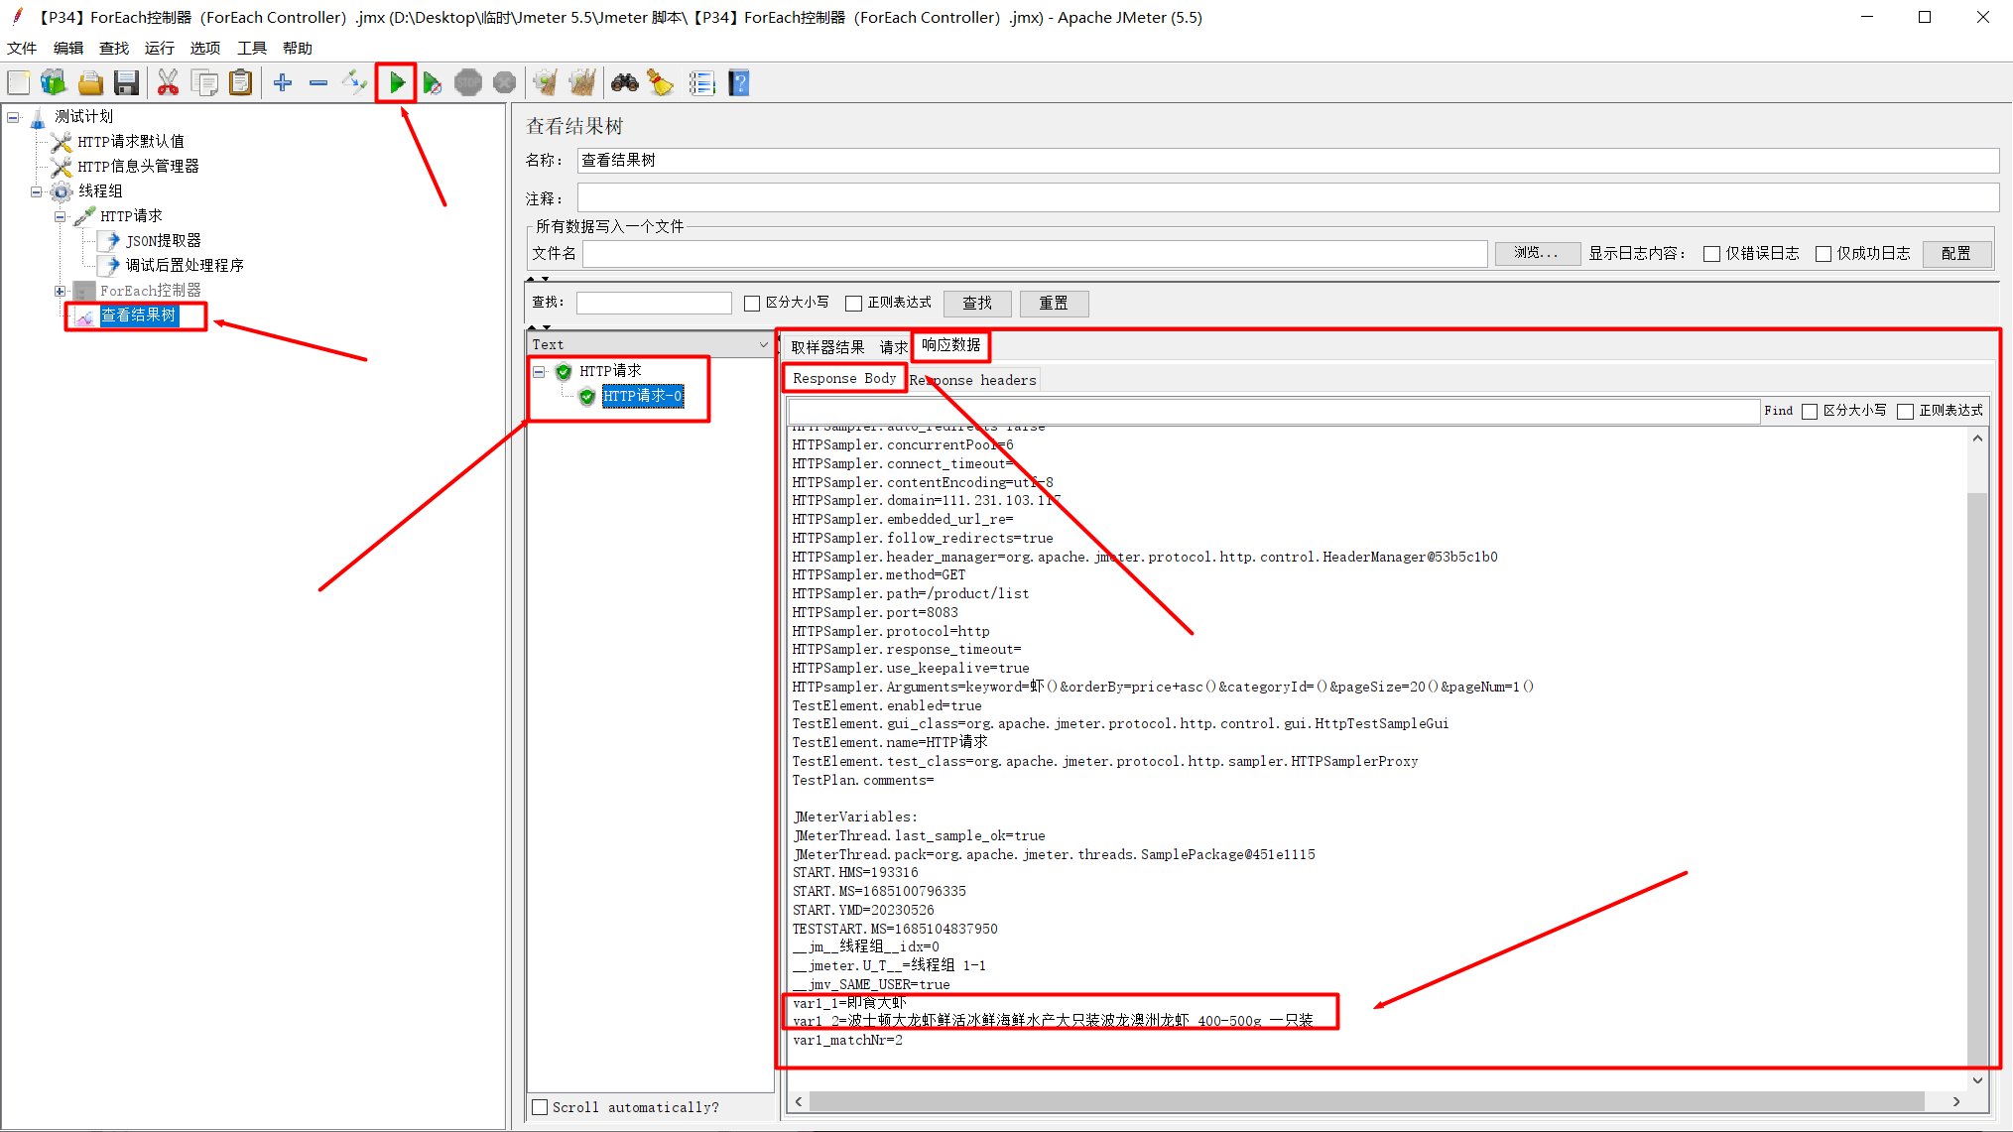Click the Function Helper list icon
2013x1132 pixels.
[x=701, y=83]
